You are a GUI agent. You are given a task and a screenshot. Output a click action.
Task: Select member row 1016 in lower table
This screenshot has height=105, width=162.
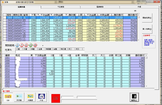pyautogui.click(x=73, y=74)
